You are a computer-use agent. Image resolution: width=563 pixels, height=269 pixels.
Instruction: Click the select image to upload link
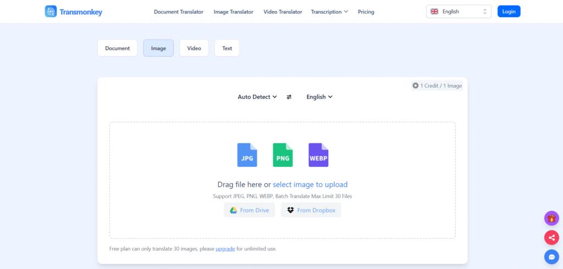click(310, 184)
